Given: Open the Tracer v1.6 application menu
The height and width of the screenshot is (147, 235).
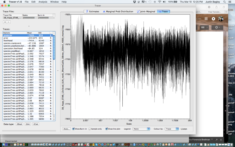Looking at the screenshot, I should [15, 2].
